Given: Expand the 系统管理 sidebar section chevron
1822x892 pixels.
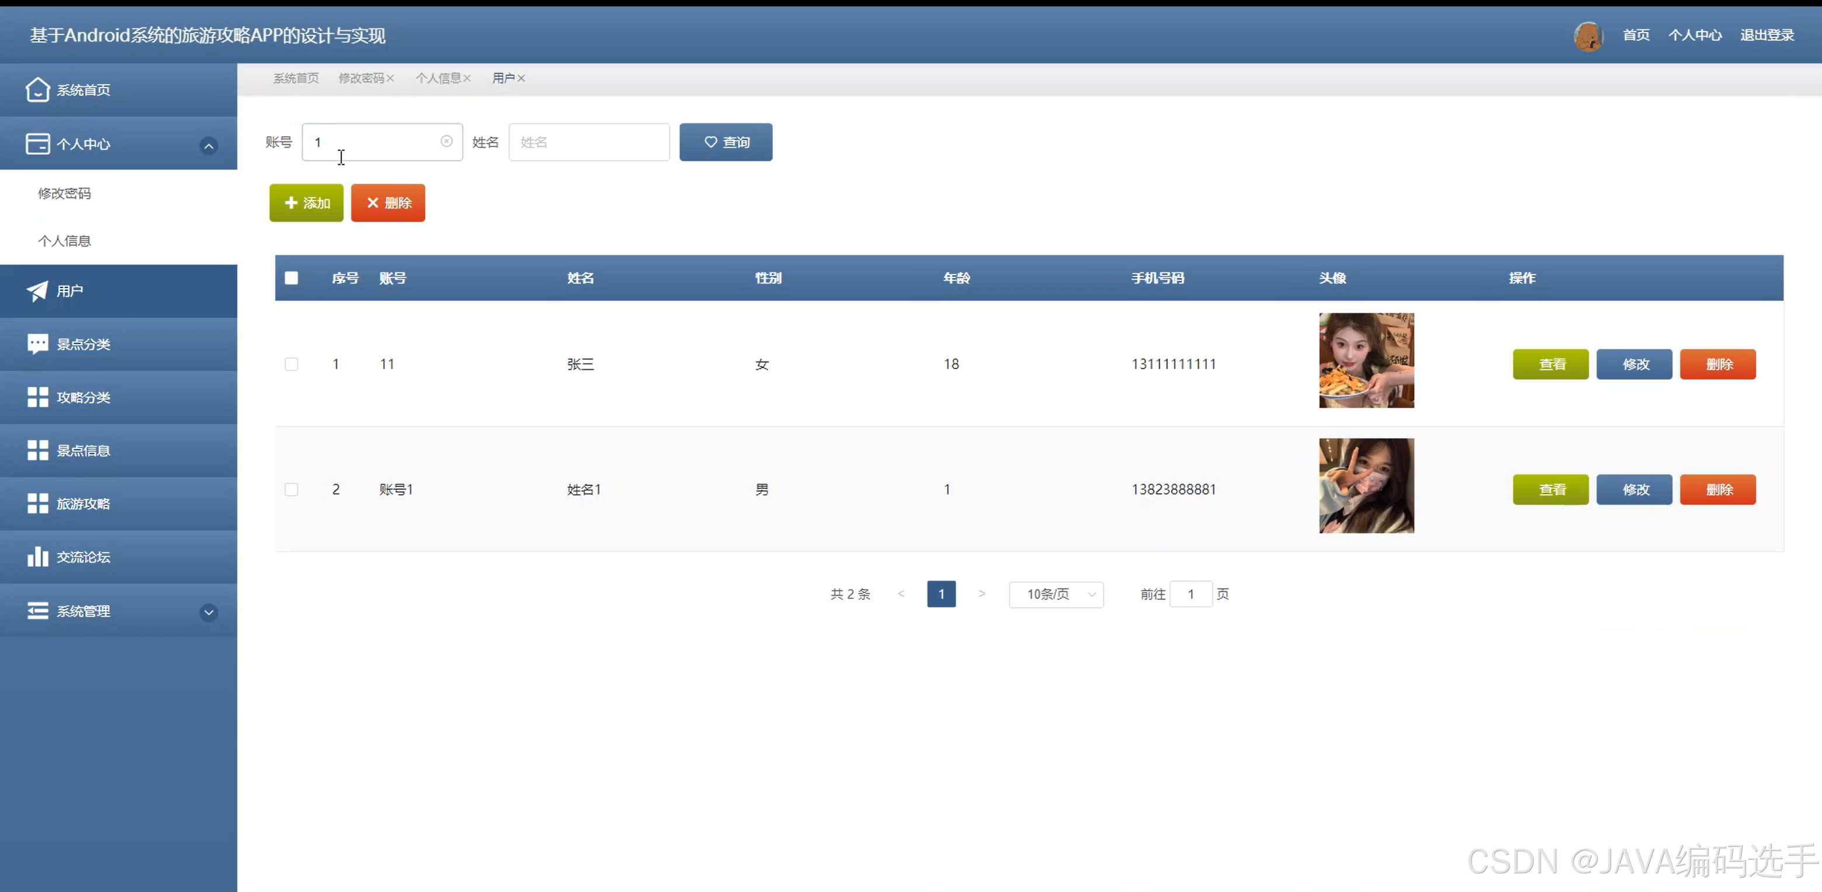Looking at the screenshot, I should [x=209, y=613].
